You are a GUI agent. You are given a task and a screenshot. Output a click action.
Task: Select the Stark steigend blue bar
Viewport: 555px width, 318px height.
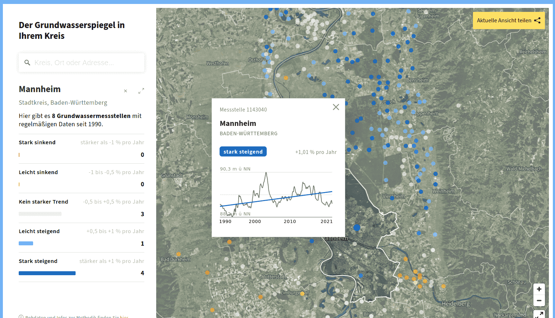coord(47,273)
